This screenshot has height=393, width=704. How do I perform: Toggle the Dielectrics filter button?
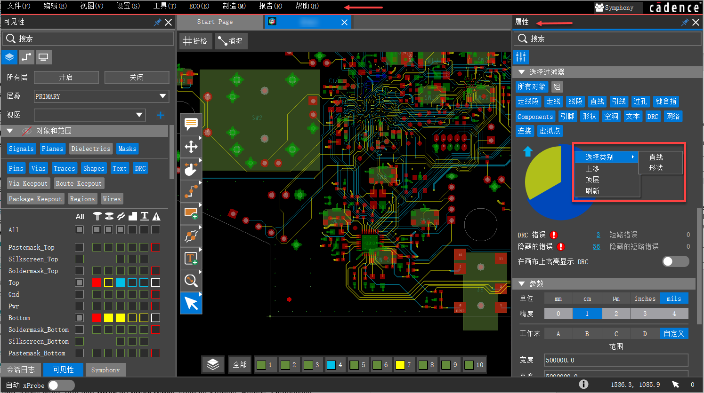(91, 149)
